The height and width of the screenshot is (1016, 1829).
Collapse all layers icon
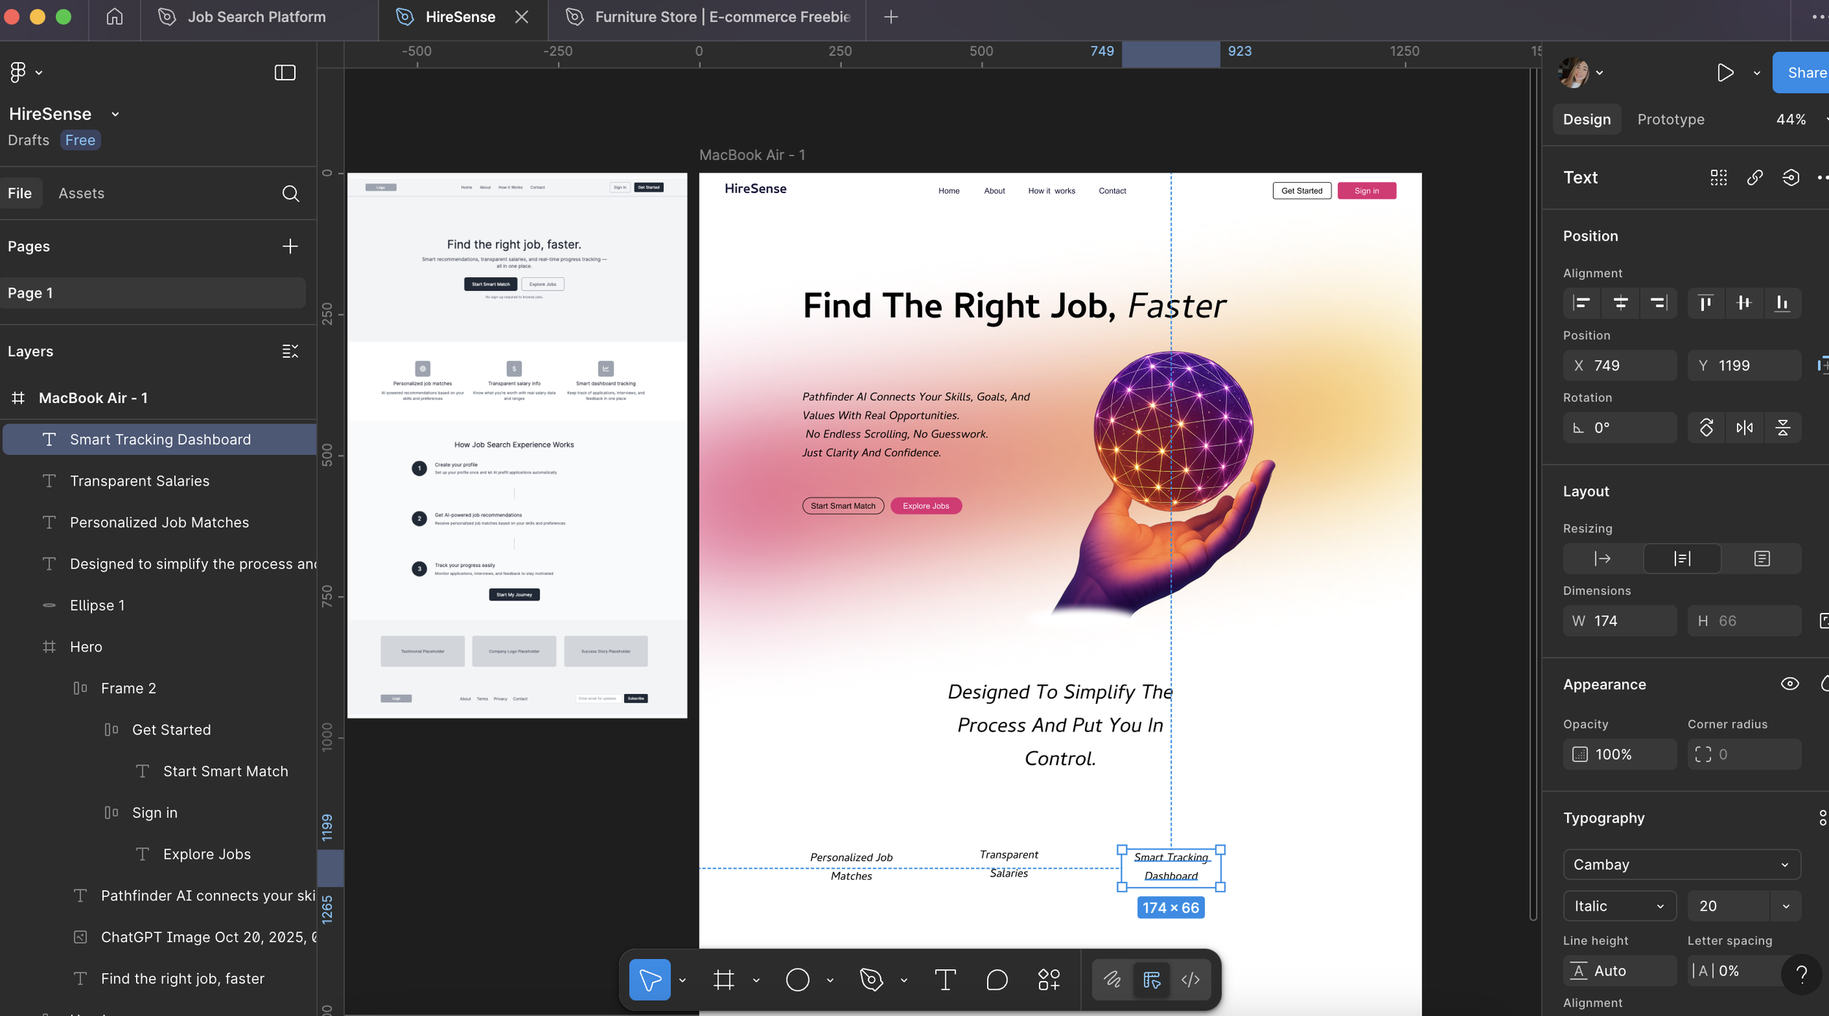pyautogui.click(x=290, y=352)
